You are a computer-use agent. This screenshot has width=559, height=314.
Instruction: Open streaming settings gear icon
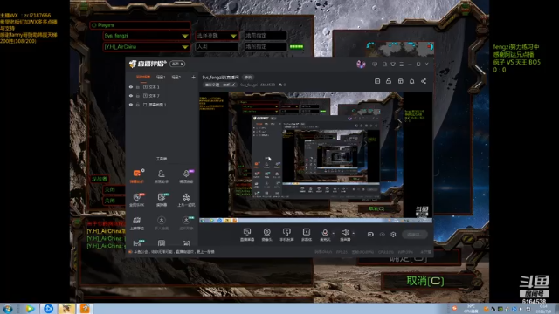pyautogui.click(x=393, y=235)
